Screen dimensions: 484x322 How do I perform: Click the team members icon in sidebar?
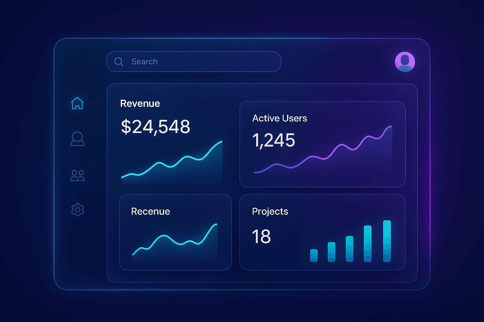pos(77,175)
